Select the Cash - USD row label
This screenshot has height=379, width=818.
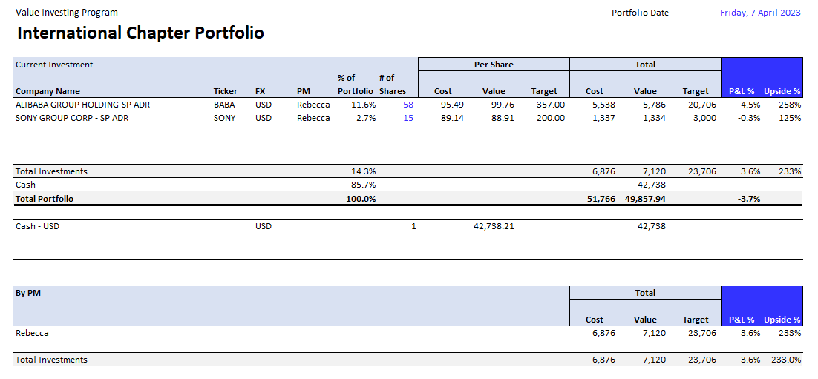(38, 226)
